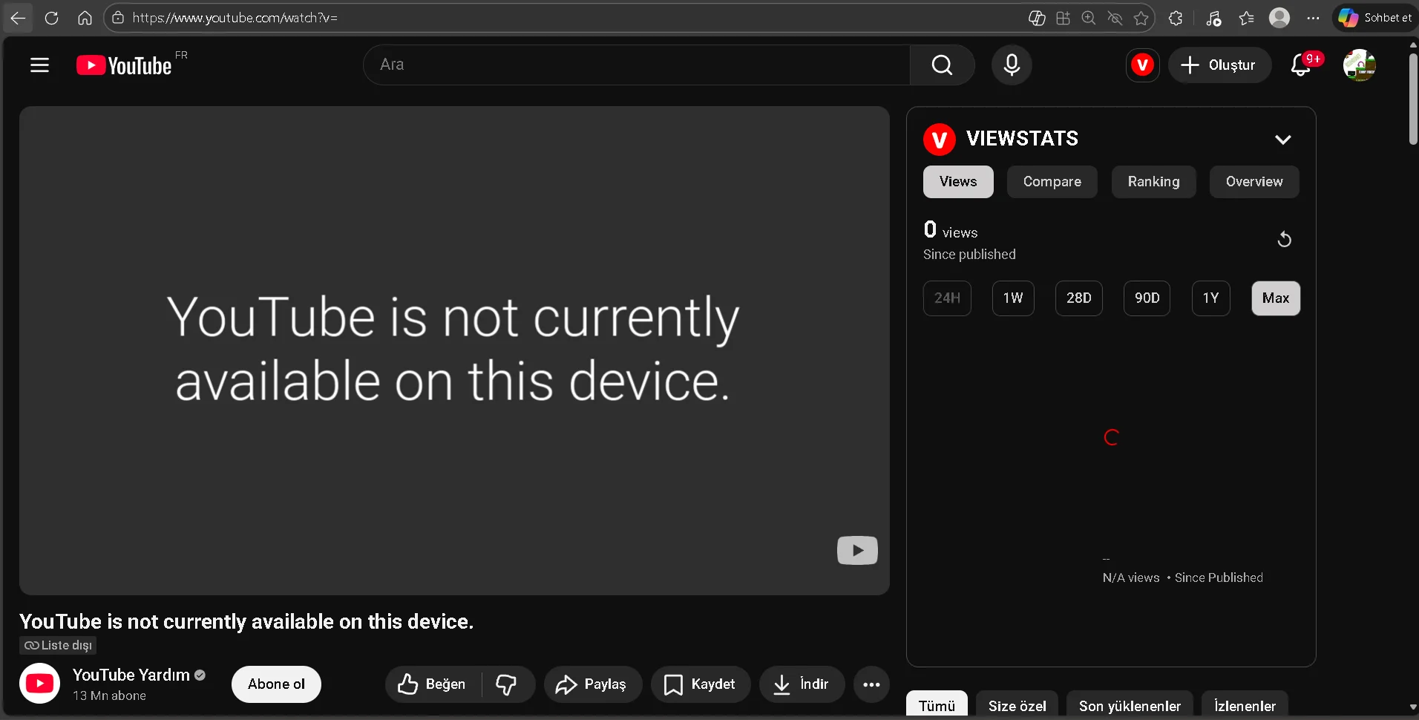
Task: Open the Oluştur create menu
Action: [x=1219, y=65]
